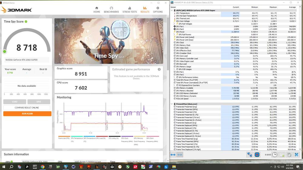
Task: Toggle GPU Temperature legend in Monitoring
Action: click(89, 139)
